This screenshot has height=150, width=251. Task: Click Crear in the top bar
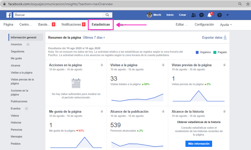click(182, 15)
